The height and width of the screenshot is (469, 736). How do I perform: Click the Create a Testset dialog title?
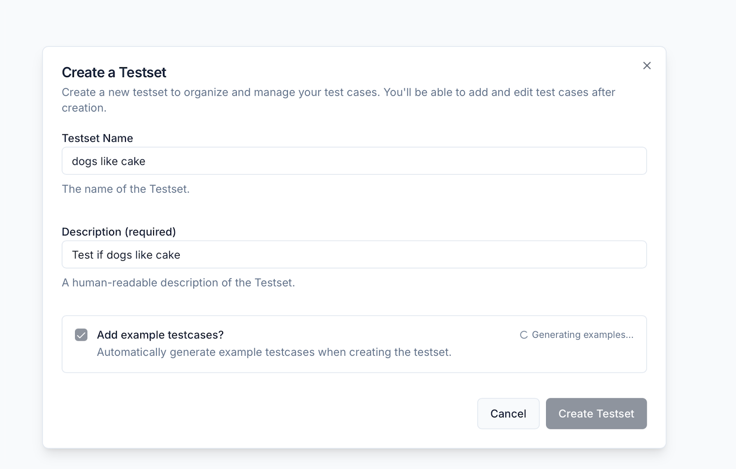point(114,72)
